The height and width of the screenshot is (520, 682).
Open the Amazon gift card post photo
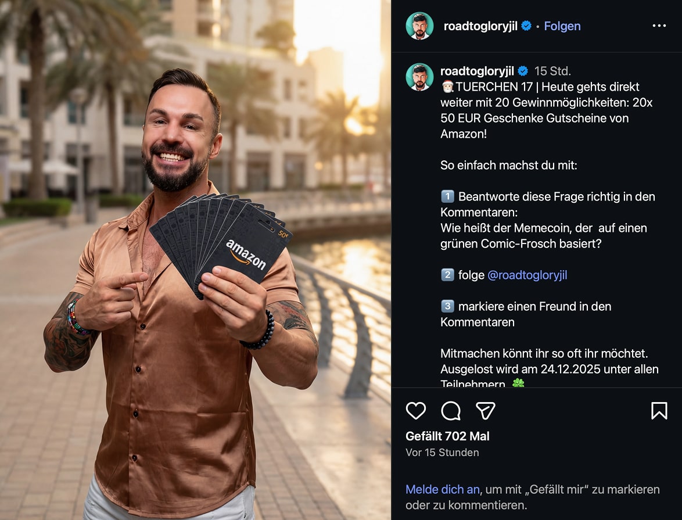195,260
